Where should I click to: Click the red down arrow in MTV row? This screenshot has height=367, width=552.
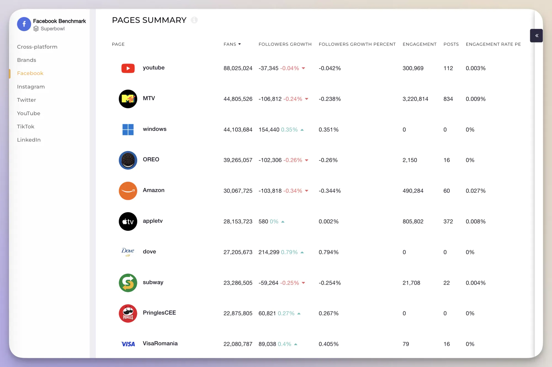[x=307, y=99]
